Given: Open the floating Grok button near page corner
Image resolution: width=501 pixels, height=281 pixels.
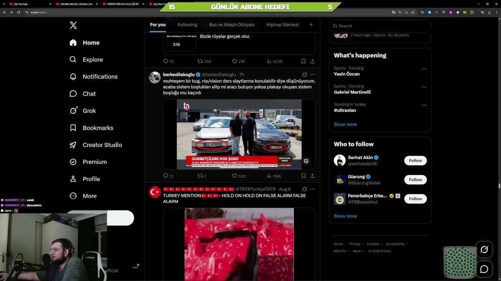Looking at the screenshot, I should pos(484,250).
